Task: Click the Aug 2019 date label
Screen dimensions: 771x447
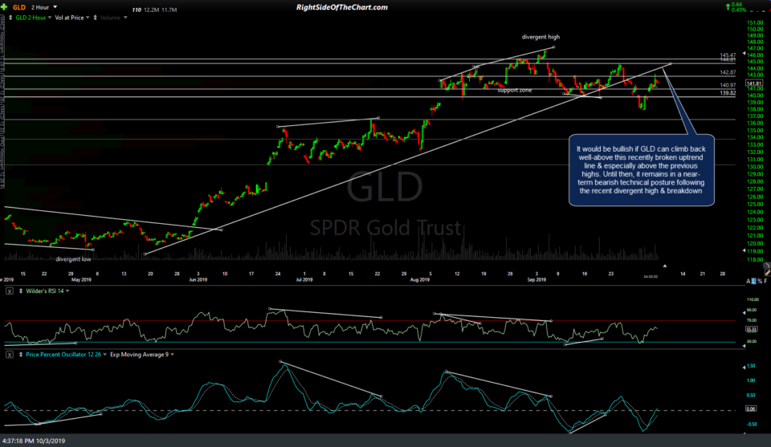Action: pyautogui.click(x=419, y=280)
